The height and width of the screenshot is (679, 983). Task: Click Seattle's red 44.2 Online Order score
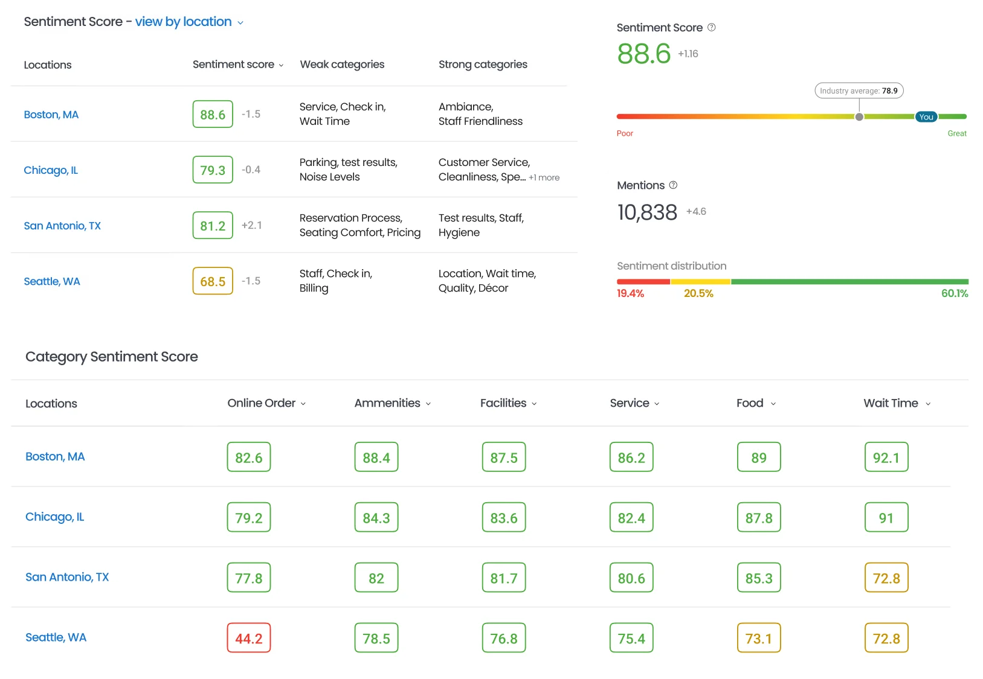[x=248, y=637]
